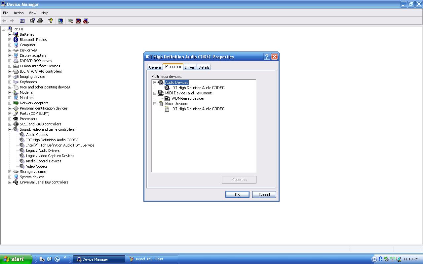Select Legacy Video Capture Devices entry
The image size is (423, 264).
point(50,156)
